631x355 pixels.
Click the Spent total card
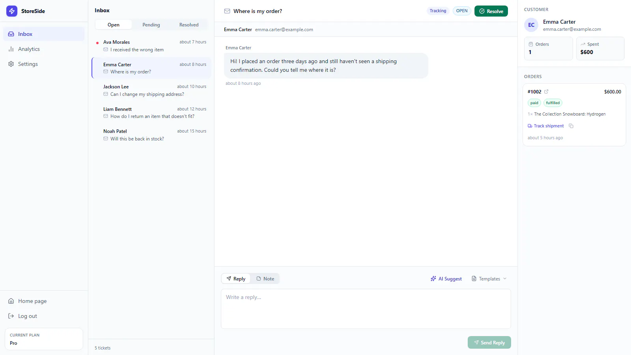(600, 49)
